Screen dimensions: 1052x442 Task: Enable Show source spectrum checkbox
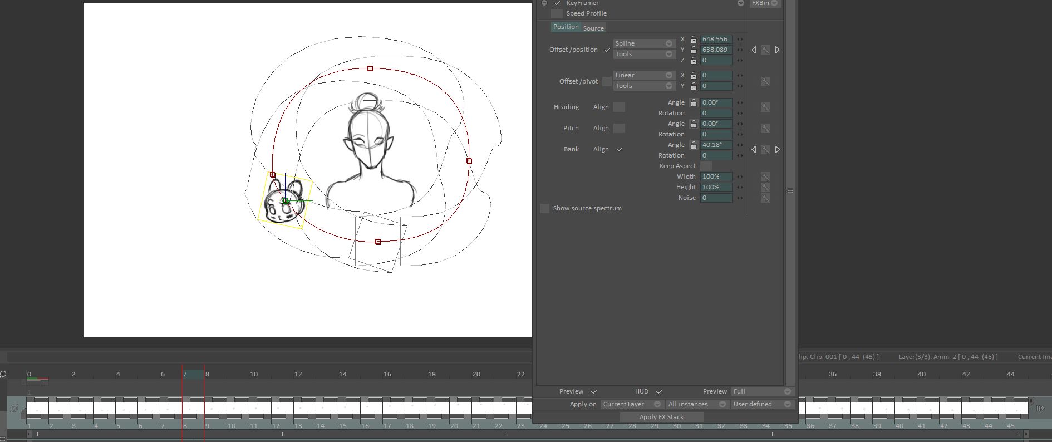545,208
